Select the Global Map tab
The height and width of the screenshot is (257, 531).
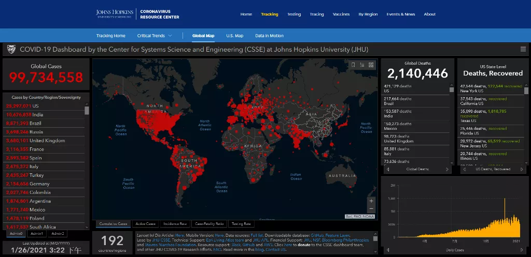[x=203, y=36]
